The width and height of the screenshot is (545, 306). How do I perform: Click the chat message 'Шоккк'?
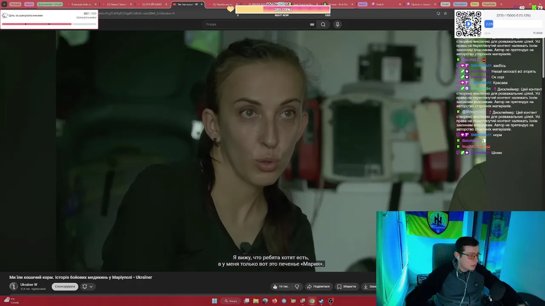(x=497, y=153)
